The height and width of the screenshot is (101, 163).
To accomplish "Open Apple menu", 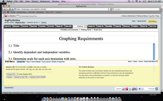I will (3, 1).
